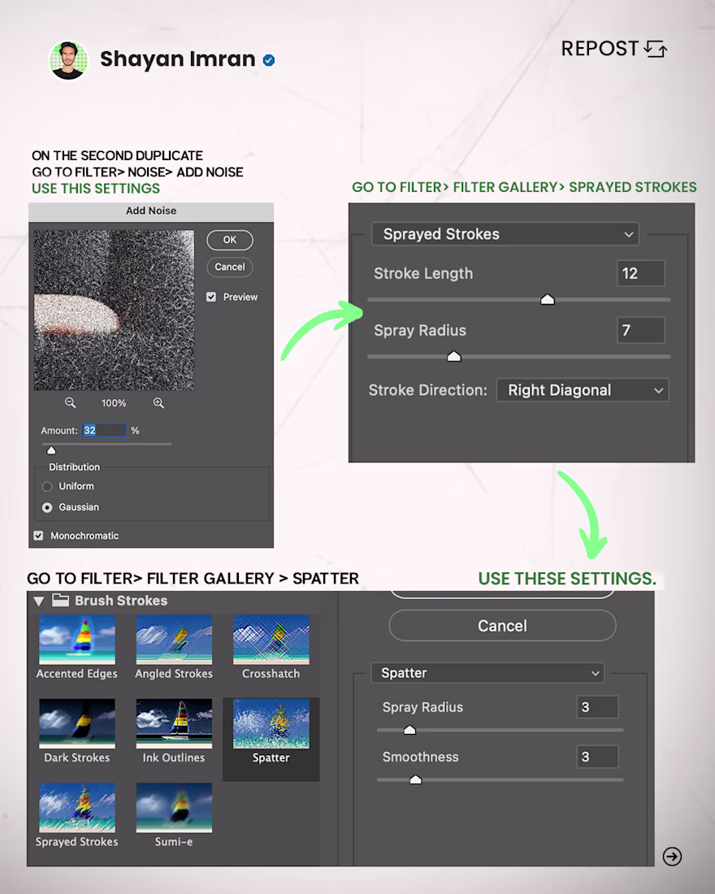This screenshot has height=894, width=715.
Task: Select the Sprayed Strokes filter thumbnail
Action: coord(77,807)
